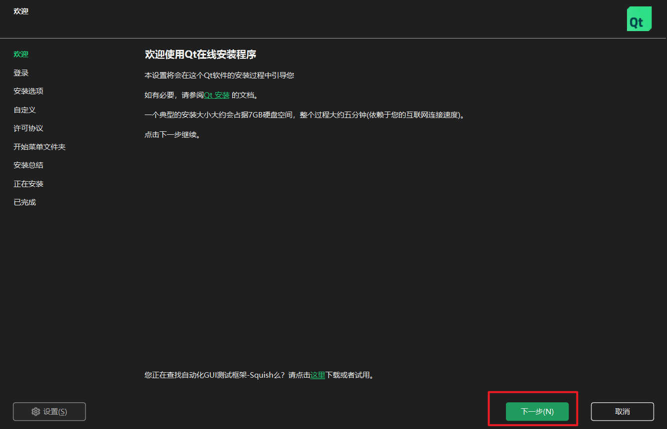Open the Qt 安装 documentation link
Viewport: 667px width, 429px height.
pos(217,95)
